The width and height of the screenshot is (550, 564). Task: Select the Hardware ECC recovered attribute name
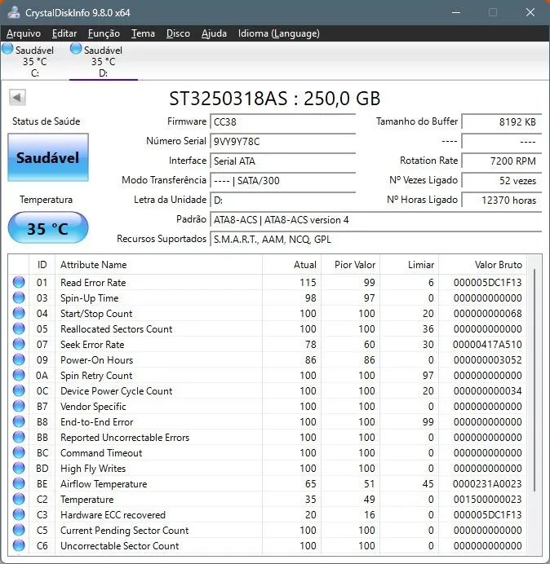click(x=113, y=515)
